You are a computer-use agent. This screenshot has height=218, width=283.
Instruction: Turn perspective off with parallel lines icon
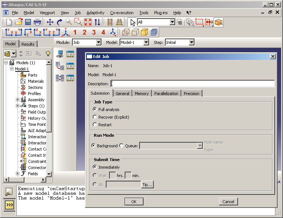click(110, 22)
